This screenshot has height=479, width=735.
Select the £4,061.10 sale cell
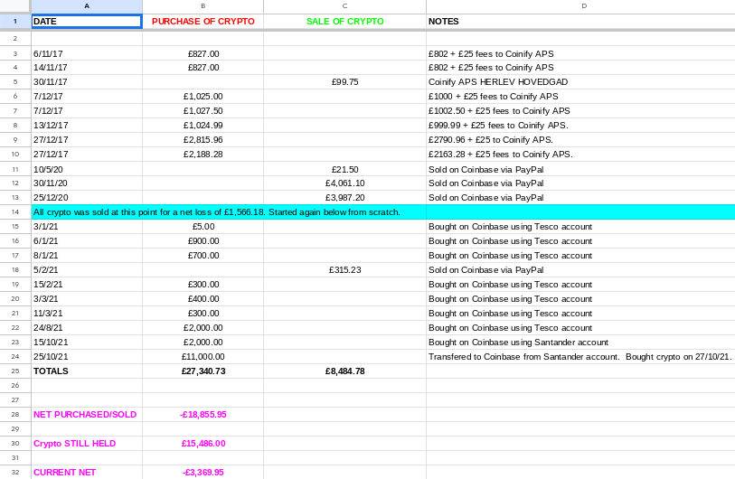[x=344, y=183]
